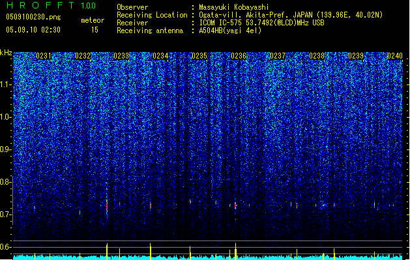Click the 'meteor' counter label
Image resolution: width=410 pixels, height=260 pixels.
coord(93,20)
